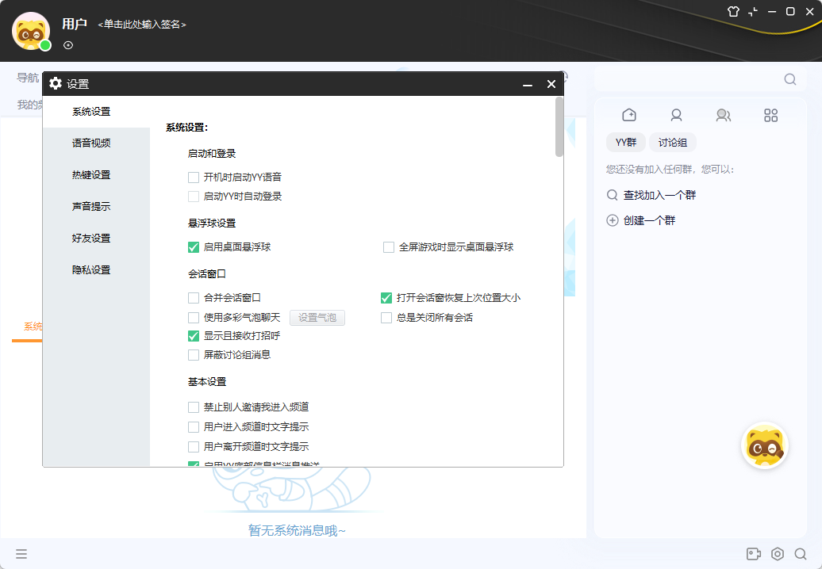Screen dimensions: 822x569
Task: Open the channel house icon tab
Action: click(x=629, y=115)
